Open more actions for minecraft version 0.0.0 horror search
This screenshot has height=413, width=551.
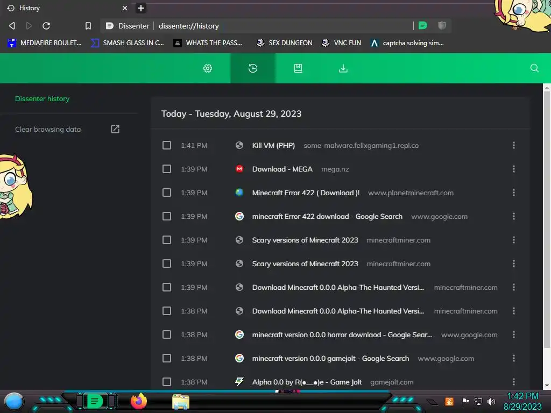[514, 334]
